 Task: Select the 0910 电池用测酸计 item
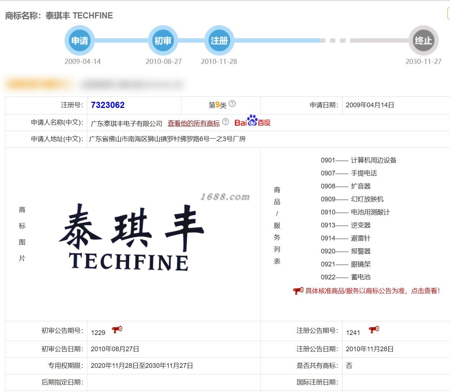[x=355, y=212]
